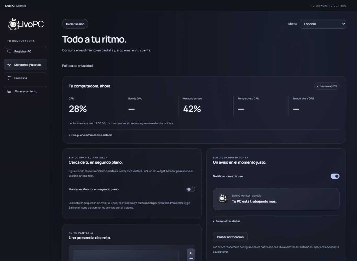
Task: Click the Probar notificación button
Action: 230,237
